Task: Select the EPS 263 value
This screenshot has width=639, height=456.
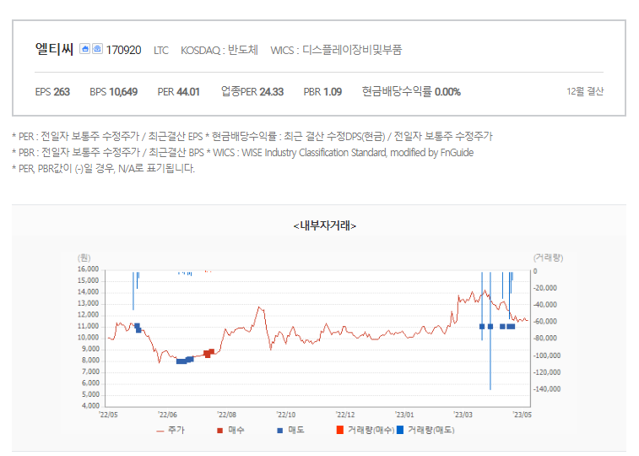Action: tap(52, 92)
